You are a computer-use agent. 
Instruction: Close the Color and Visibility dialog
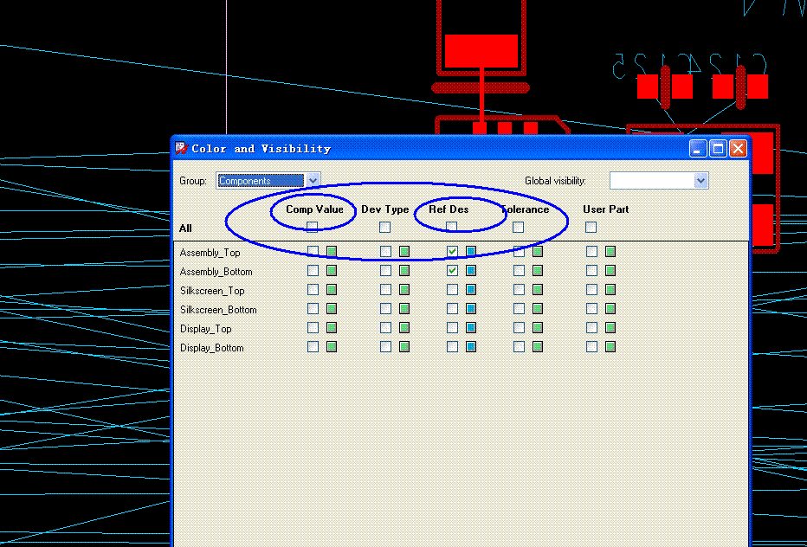click(x=738, y=149)
